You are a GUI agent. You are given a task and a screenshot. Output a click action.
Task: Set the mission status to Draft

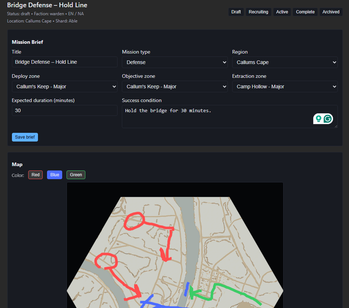click(x=236, y=12)
